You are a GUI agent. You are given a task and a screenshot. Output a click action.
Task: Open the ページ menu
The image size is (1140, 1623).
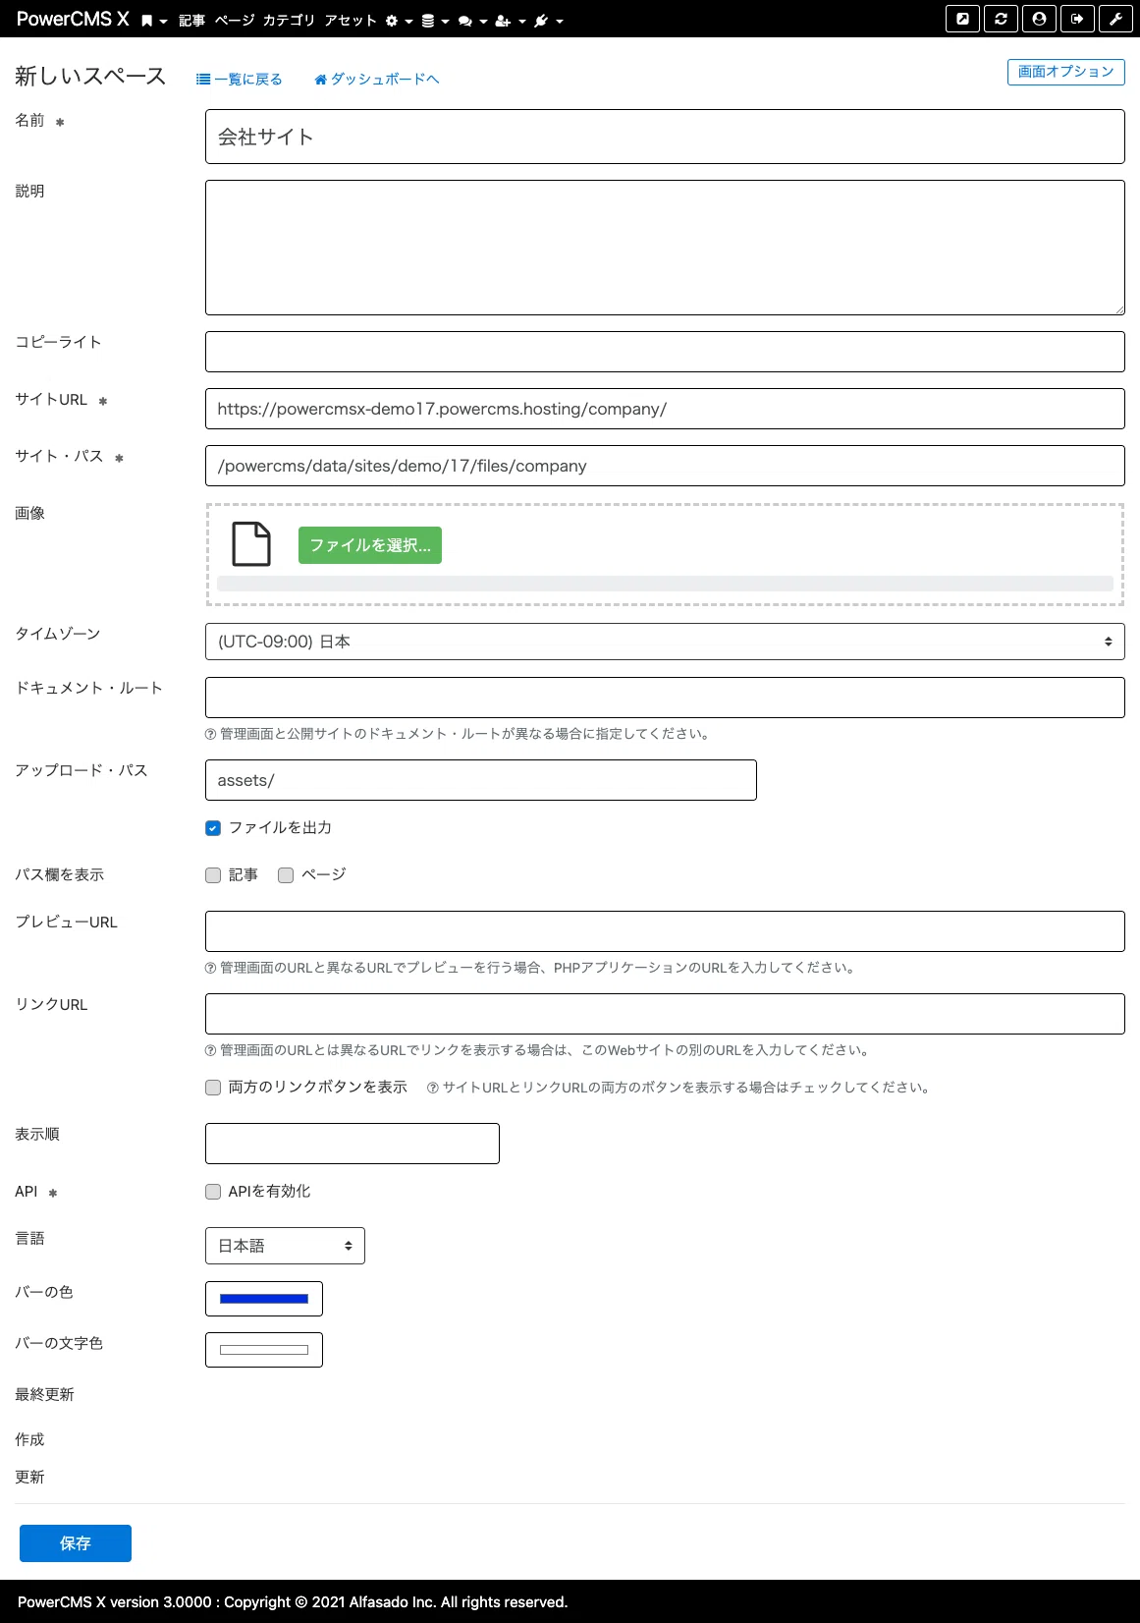point(235,21)
